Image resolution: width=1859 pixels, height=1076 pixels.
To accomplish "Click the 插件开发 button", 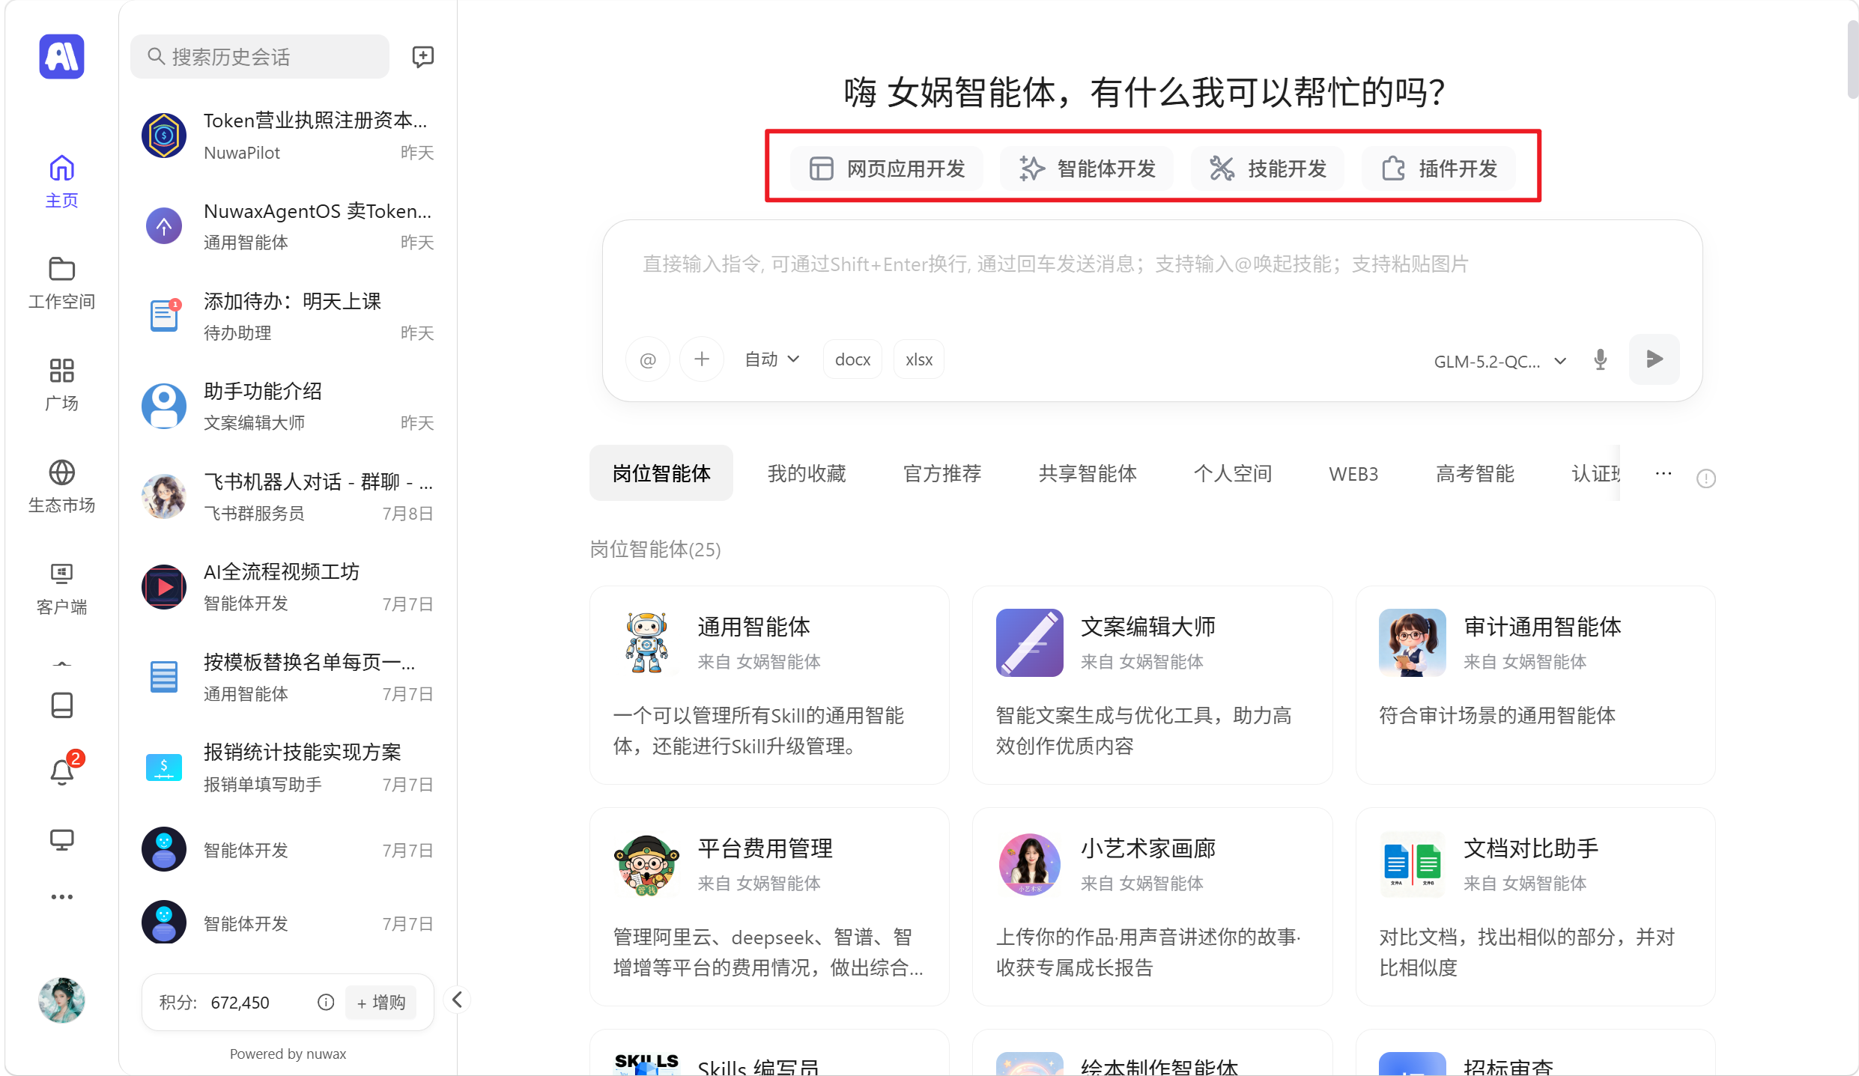I will pos(1439,168).
